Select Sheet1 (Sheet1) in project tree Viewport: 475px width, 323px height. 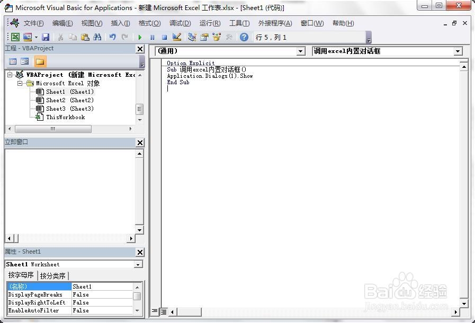pyautogui.click(x=70, y=92)
